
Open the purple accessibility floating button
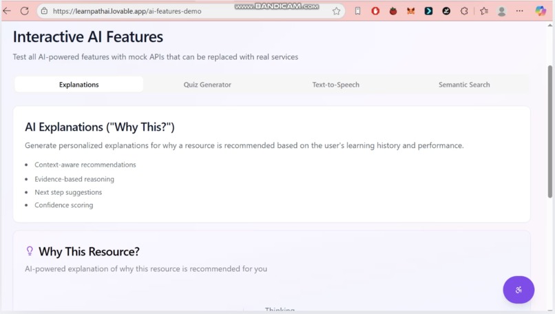[519, 290]
